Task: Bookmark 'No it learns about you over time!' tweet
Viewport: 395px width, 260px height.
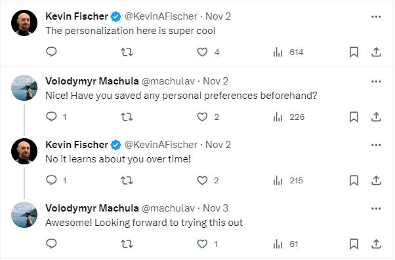Action: pyautogui.click(x=354, y=181)
